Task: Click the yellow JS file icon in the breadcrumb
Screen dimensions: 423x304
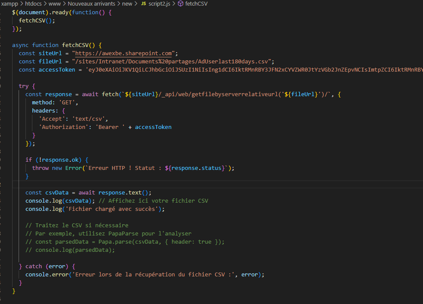Action: coord(143,3)
